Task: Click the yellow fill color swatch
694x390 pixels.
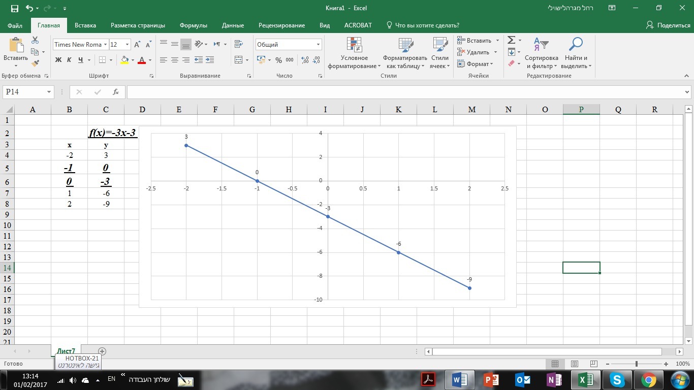Action: click(x=124, y=60)
